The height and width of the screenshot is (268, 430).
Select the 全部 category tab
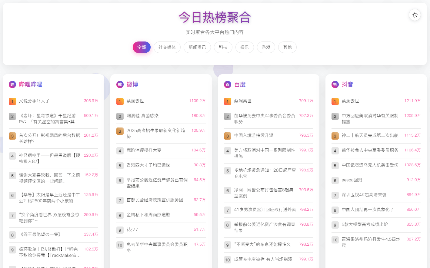click(x=142, y=47)
